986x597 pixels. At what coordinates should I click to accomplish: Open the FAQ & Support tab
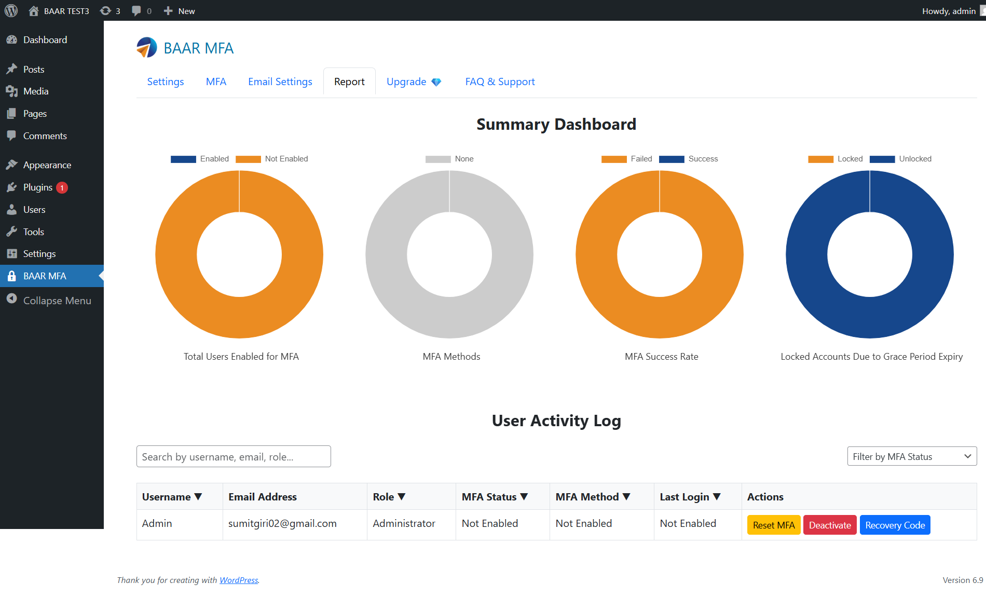(499, 82)
